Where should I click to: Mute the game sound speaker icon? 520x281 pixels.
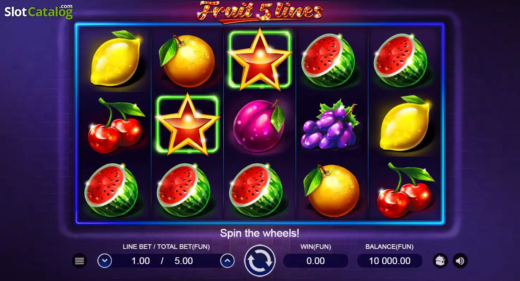click(x=460, y=261)
